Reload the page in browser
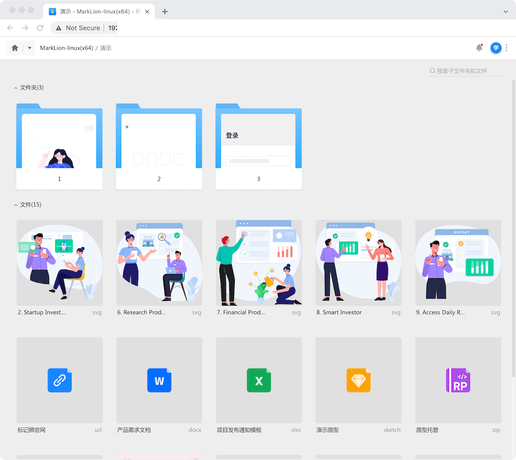The width and height of the screenshot is (516, 460). point(40,28)
